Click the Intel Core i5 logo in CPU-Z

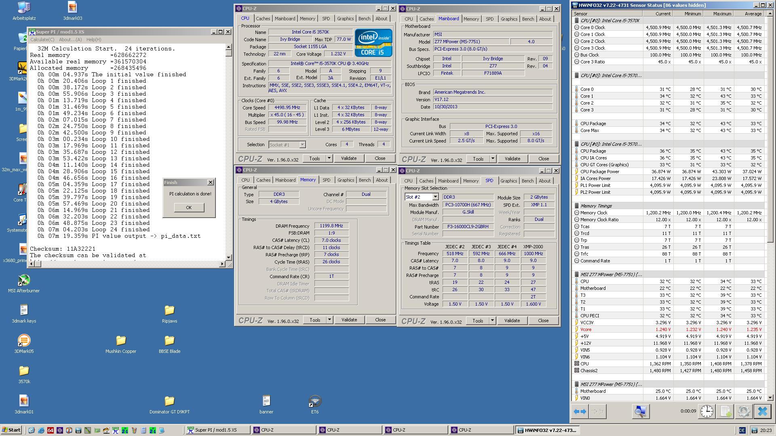point(373,42)
